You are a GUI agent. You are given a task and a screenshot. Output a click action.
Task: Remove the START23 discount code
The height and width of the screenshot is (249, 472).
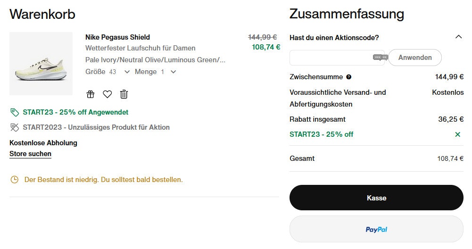pyautogui.click(x=457, y=134)
